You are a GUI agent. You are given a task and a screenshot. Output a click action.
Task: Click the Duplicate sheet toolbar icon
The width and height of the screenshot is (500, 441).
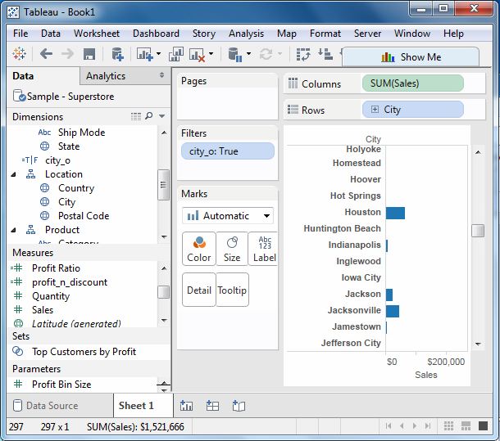coord(175,54)
